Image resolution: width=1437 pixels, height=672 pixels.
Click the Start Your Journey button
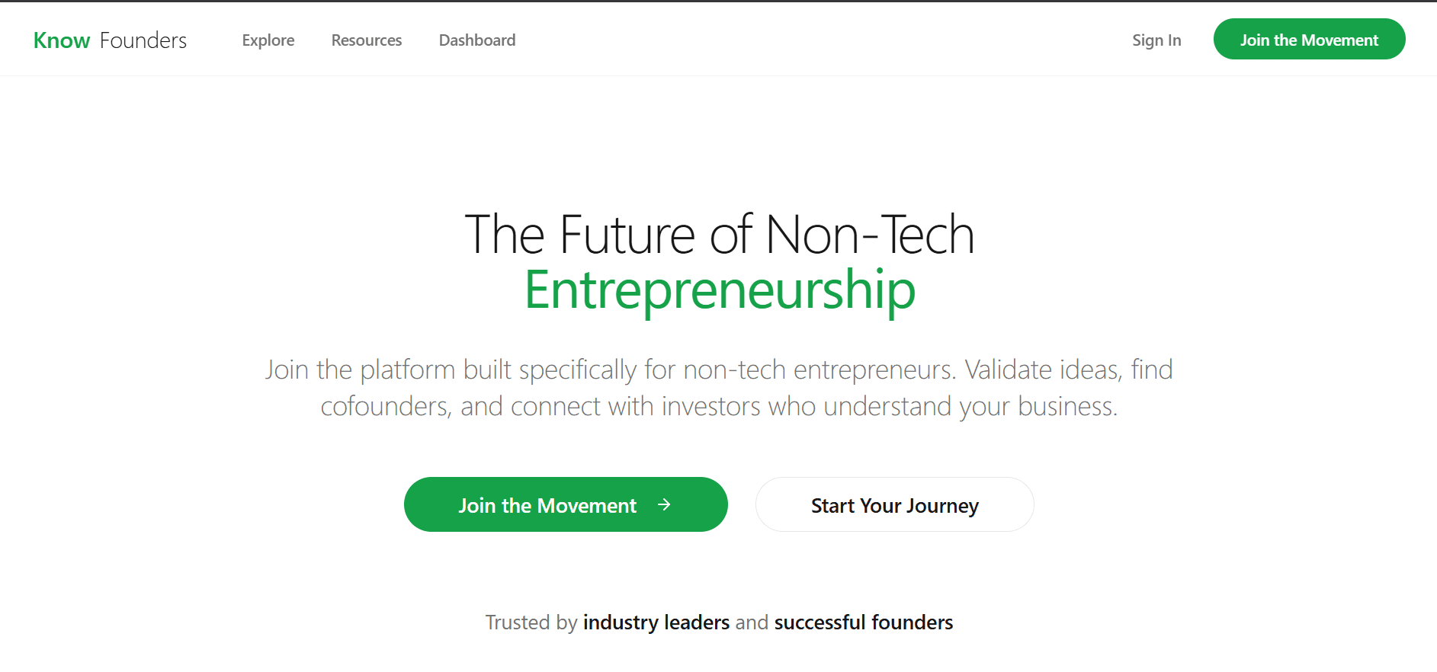894,504
